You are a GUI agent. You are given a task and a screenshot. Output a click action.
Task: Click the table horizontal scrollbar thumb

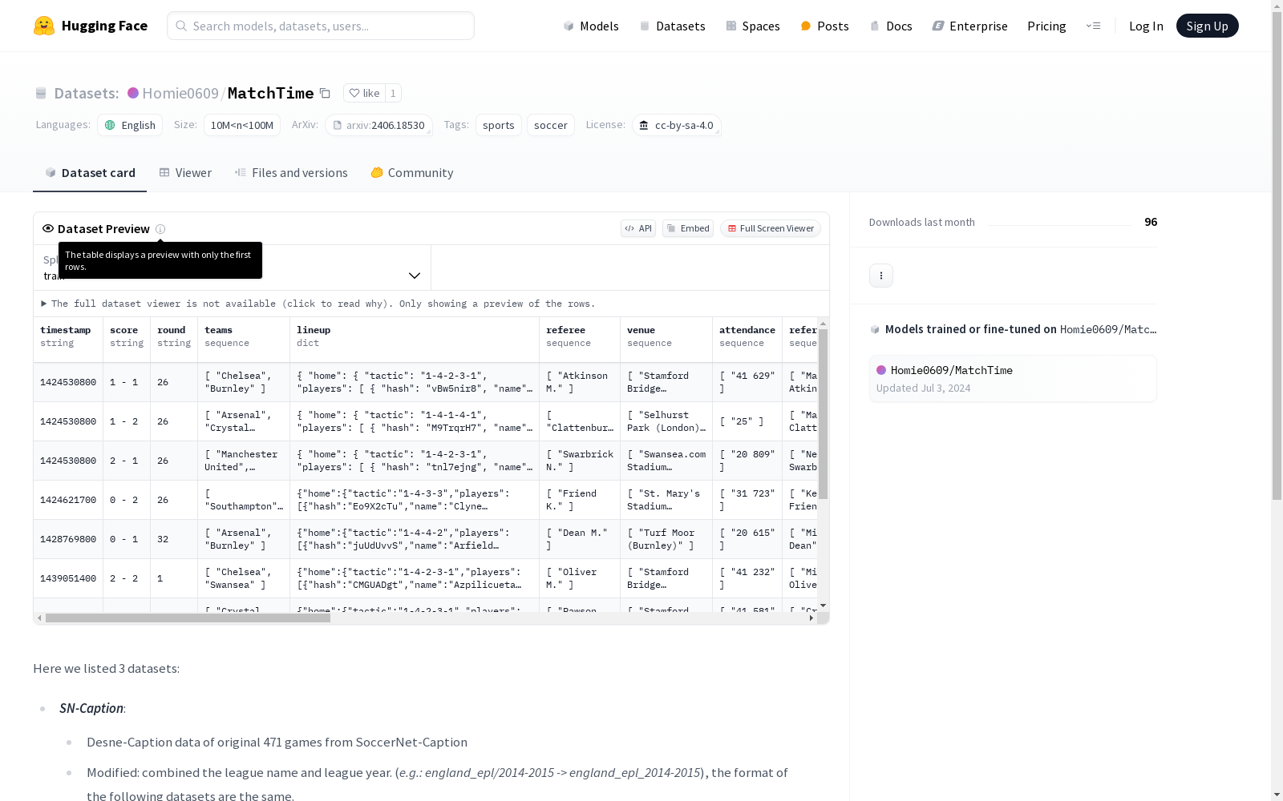click(x=188, y=618)
